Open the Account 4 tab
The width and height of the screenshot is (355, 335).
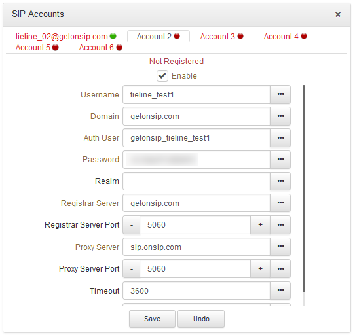click(285, 36)
